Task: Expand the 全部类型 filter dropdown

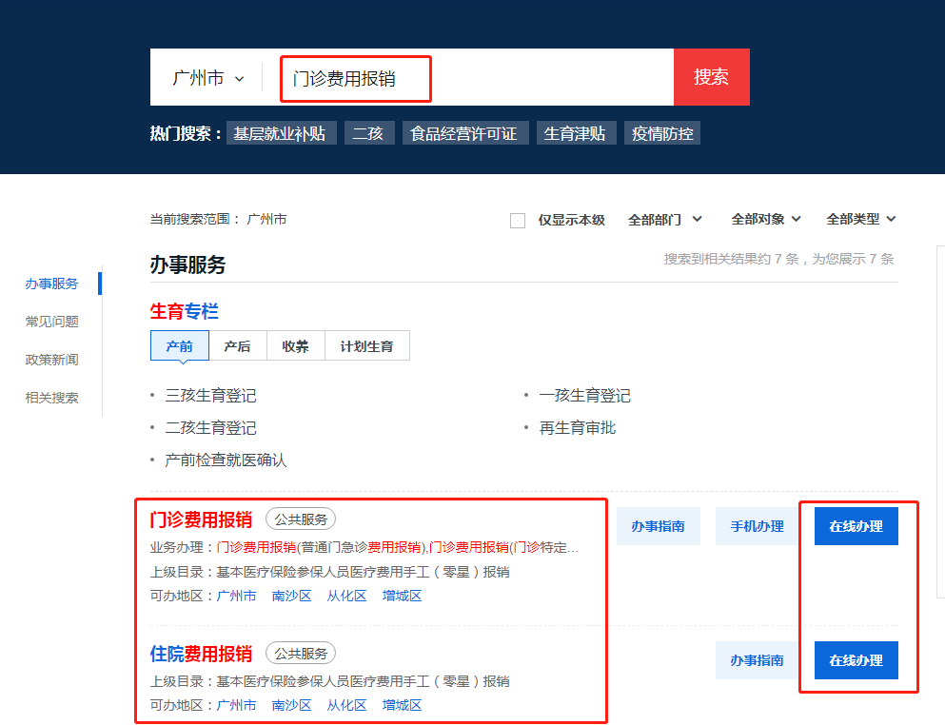Action: [x=861, y=220]
